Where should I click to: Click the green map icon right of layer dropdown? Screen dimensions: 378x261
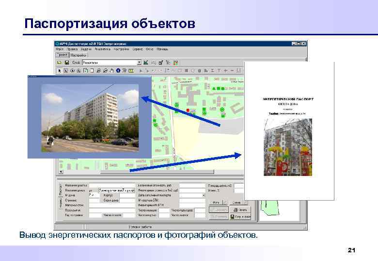coord(146,62)
